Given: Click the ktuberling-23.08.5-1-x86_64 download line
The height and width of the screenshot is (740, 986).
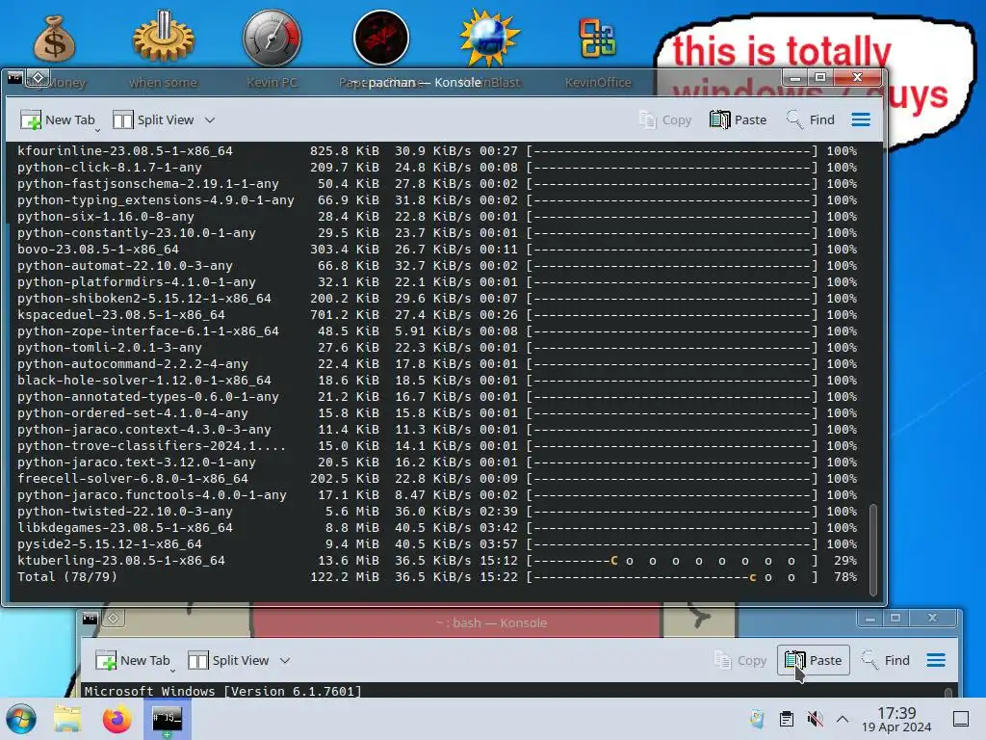Looking at the screenshot, I should coord(437,560).
